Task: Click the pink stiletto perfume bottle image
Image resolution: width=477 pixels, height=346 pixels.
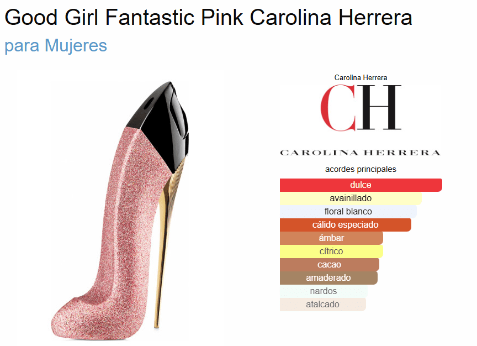Action: (120, 211)
